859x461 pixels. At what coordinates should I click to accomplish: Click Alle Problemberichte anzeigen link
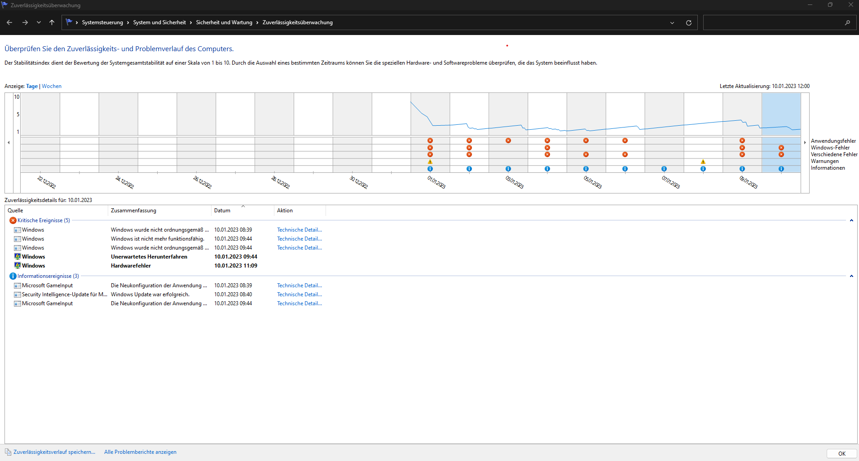[140, 452]
